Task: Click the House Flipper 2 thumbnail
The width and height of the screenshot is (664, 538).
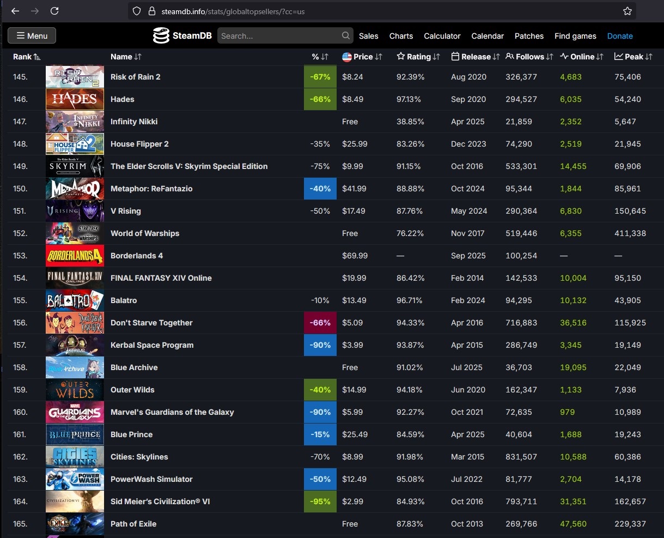Action: tap(75, 144)
